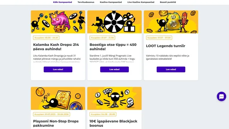The image size is (229, 129).
Task: Open the Kalamba Kash Drops title link
Action: pos(56,47)
